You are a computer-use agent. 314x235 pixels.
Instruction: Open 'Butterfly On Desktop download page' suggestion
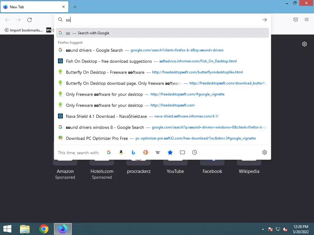163,83
